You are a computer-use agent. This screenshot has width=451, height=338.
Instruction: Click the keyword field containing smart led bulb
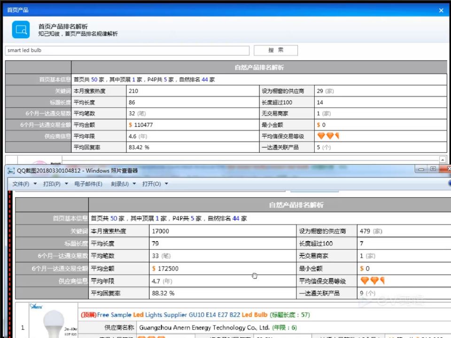[x=127, y=50]
